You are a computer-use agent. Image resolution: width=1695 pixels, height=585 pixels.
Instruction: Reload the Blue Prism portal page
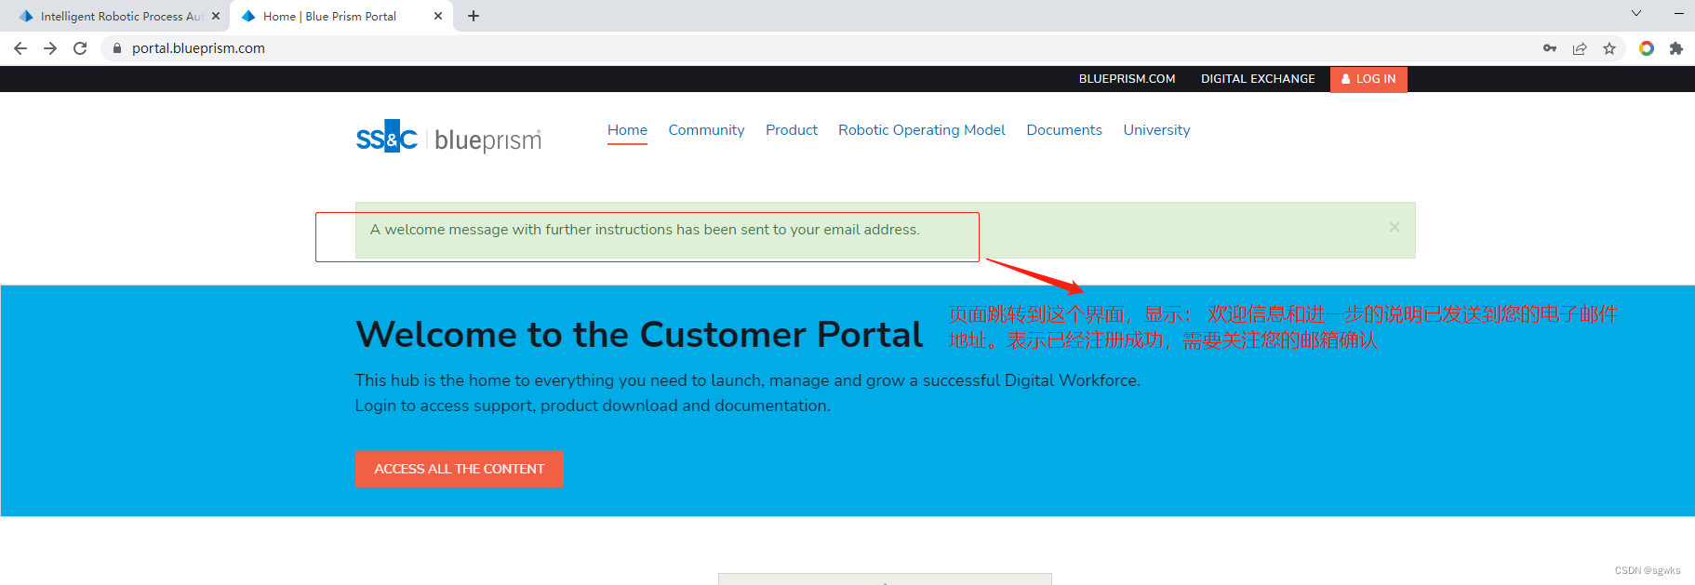80,48
